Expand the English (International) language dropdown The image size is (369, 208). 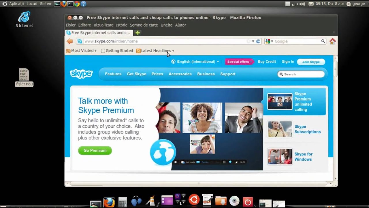tap(195, 62)
